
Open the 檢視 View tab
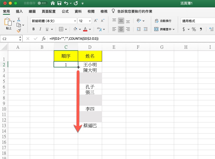tap(104, 11)
